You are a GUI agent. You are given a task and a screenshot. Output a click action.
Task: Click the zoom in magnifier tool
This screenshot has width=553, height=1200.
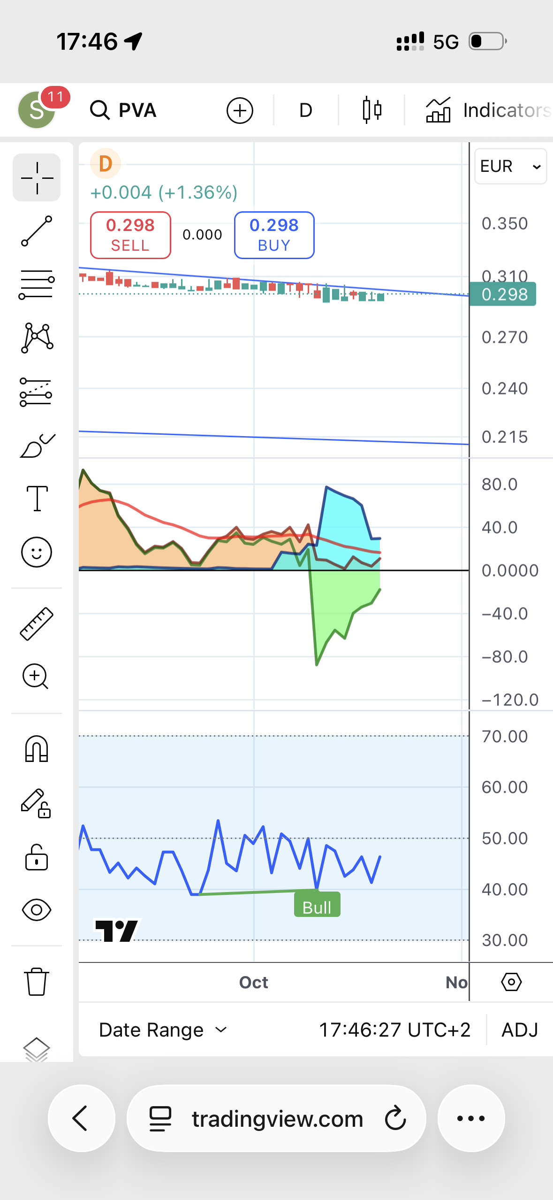coord(36,677)
